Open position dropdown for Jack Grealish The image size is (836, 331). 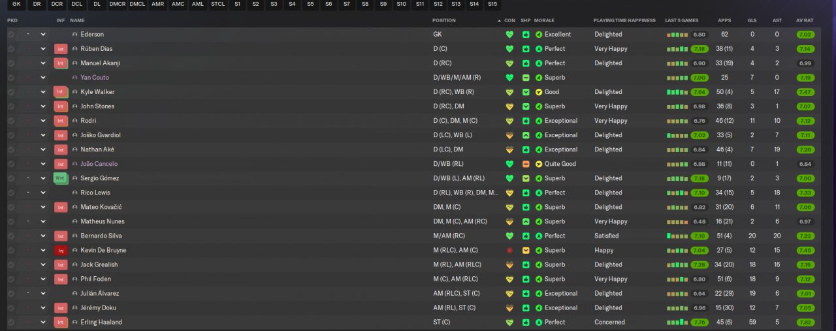pos(43,264)
